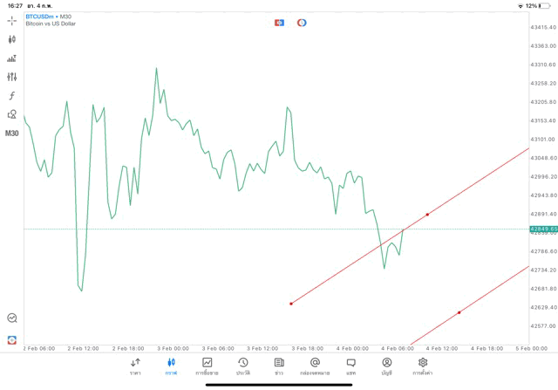This screenshot has height=390, width=558.
Task: Open the drawing objects shapes tool
Action: 11,114
